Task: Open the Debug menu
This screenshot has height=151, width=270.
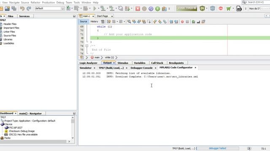Action: [60, 3]
